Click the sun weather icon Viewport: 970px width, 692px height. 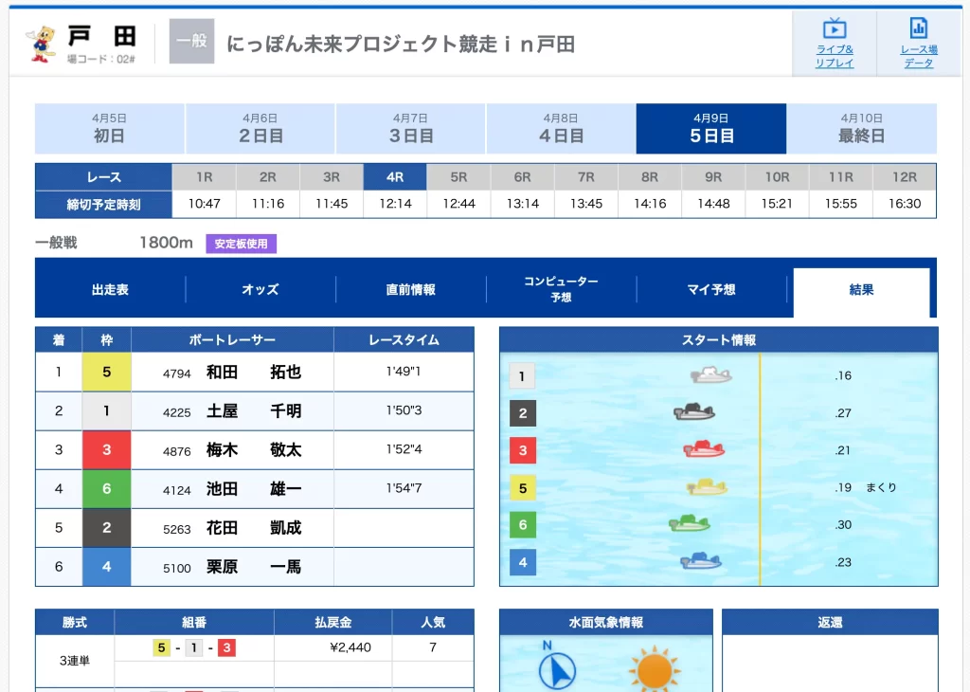654,669
